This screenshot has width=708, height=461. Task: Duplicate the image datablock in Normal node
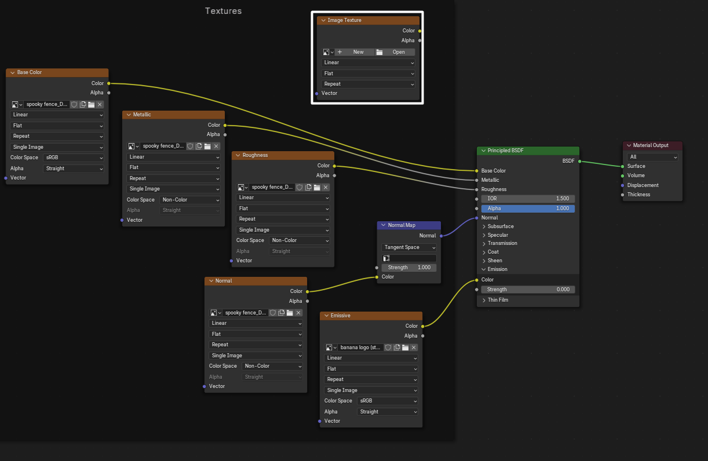pos(281,313)
